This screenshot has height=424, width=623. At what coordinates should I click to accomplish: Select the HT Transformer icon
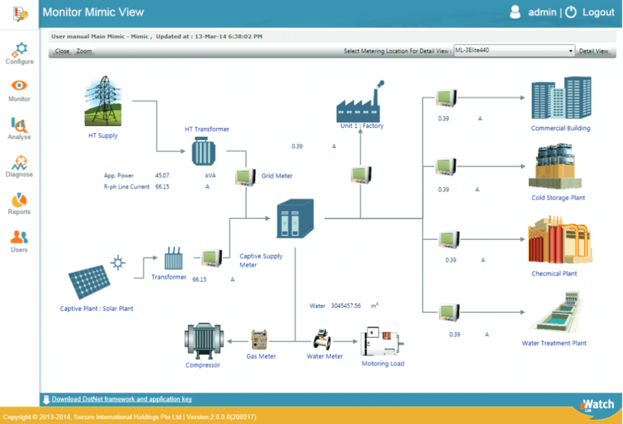tap(203, 150)
